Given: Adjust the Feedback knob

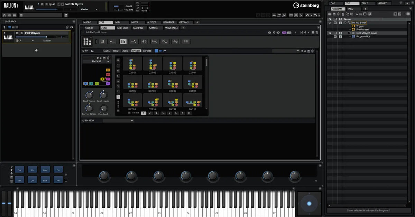Looking at the screenshot, I should coord(103,108).
